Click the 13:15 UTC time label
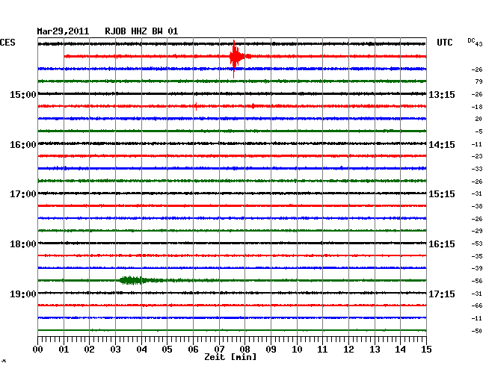Viewport: 486px width, 369px height. coord(442,94)
